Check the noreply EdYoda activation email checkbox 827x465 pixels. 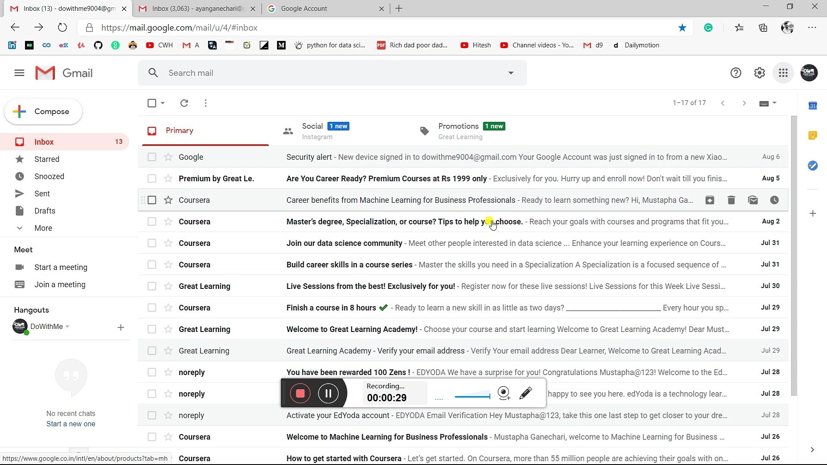(x=152, y=415)
